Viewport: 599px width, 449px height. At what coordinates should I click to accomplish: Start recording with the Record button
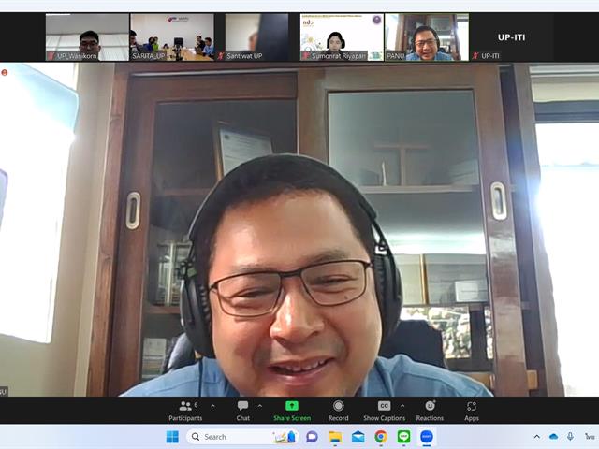[338, 411]
